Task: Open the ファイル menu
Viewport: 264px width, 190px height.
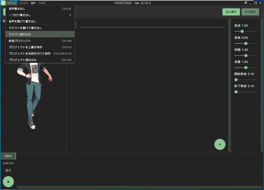Action: click(11, 3)
